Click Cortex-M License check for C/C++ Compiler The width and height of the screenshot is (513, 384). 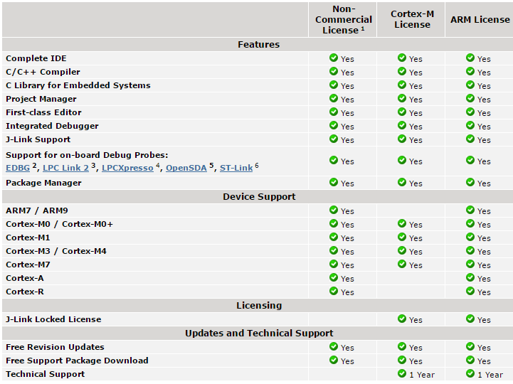point(402,72)
